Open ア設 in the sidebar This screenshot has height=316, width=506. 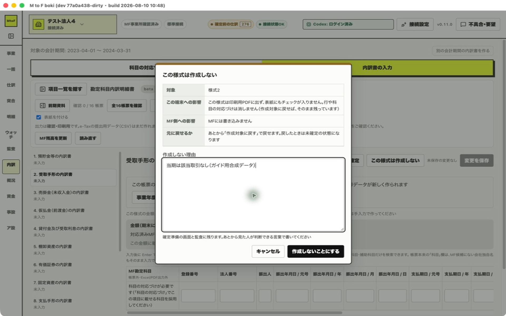[11, 228]
